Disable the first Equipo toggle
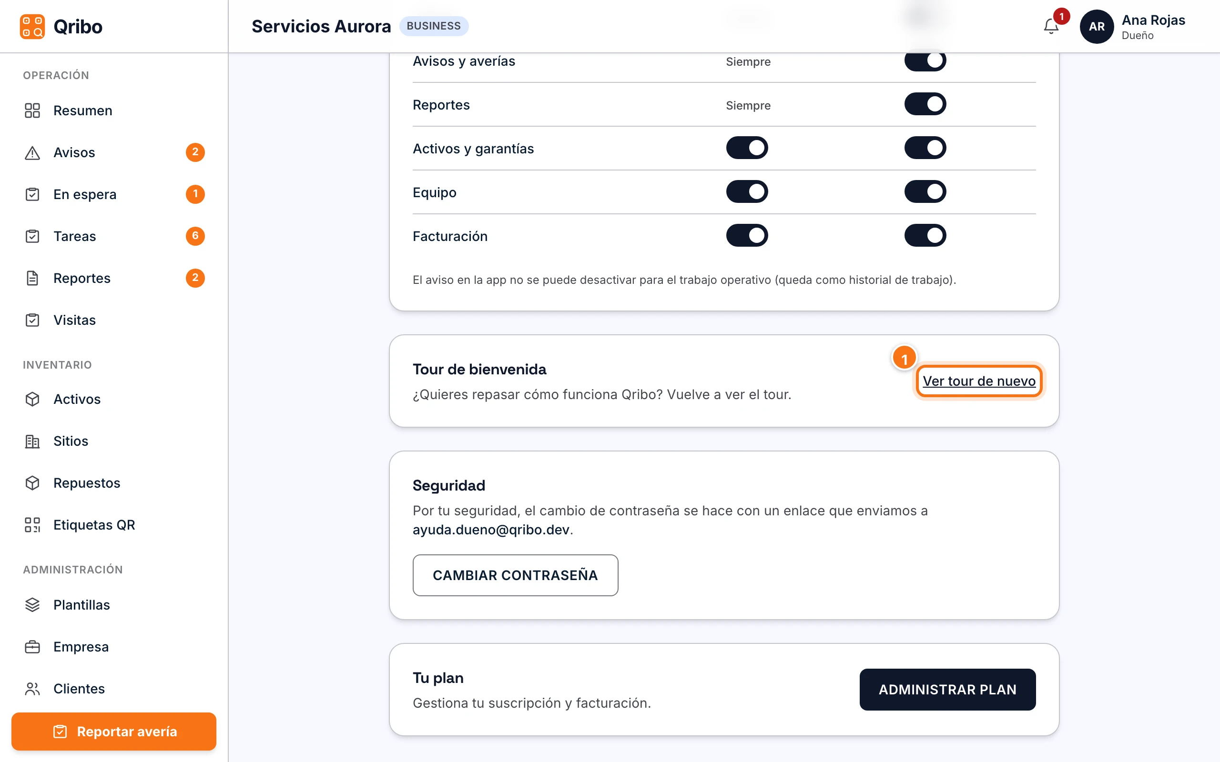Image resolution: width=1220 pixels, height=762 pixels. [747, 191]
